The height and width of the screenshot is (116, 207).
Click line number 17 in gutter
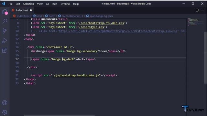[17, 59]
